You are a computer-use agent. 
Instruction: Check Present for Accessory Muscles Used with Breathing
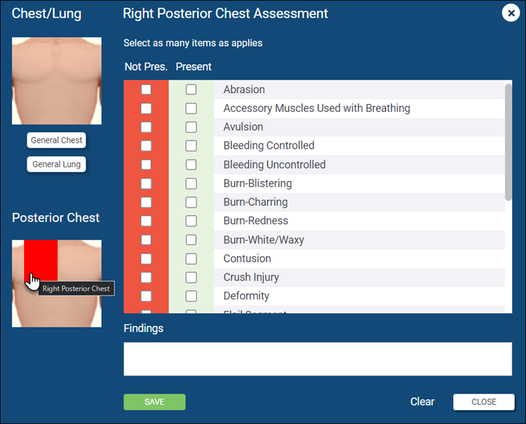pos(191,109)
